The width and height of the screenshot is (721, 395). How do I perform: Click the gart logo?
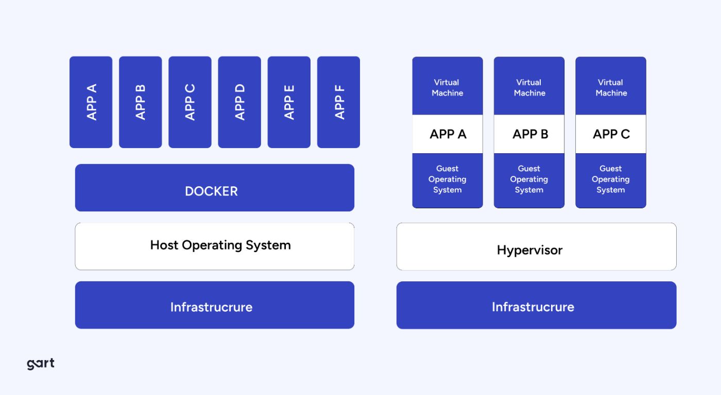click(x=40, y=364)
